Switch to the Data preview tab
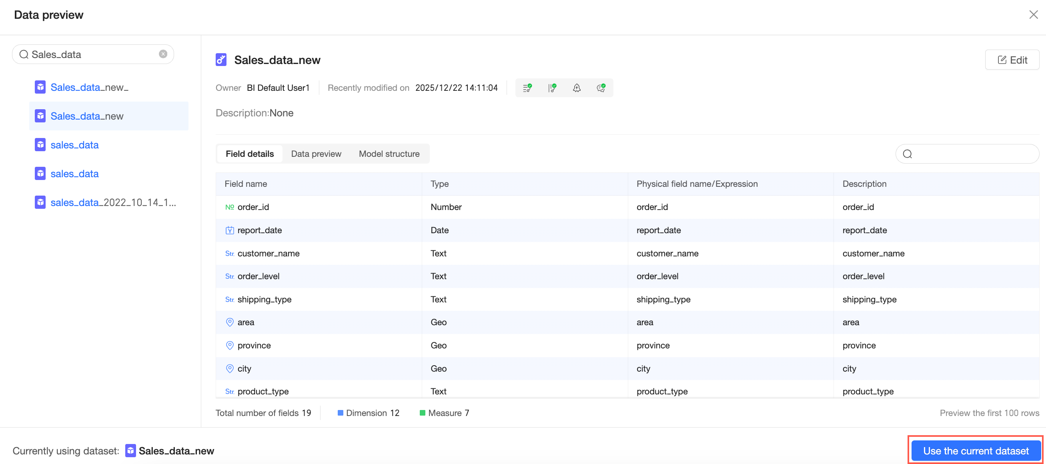Screen dimensions: 1046x464 [x=316, y=154]
